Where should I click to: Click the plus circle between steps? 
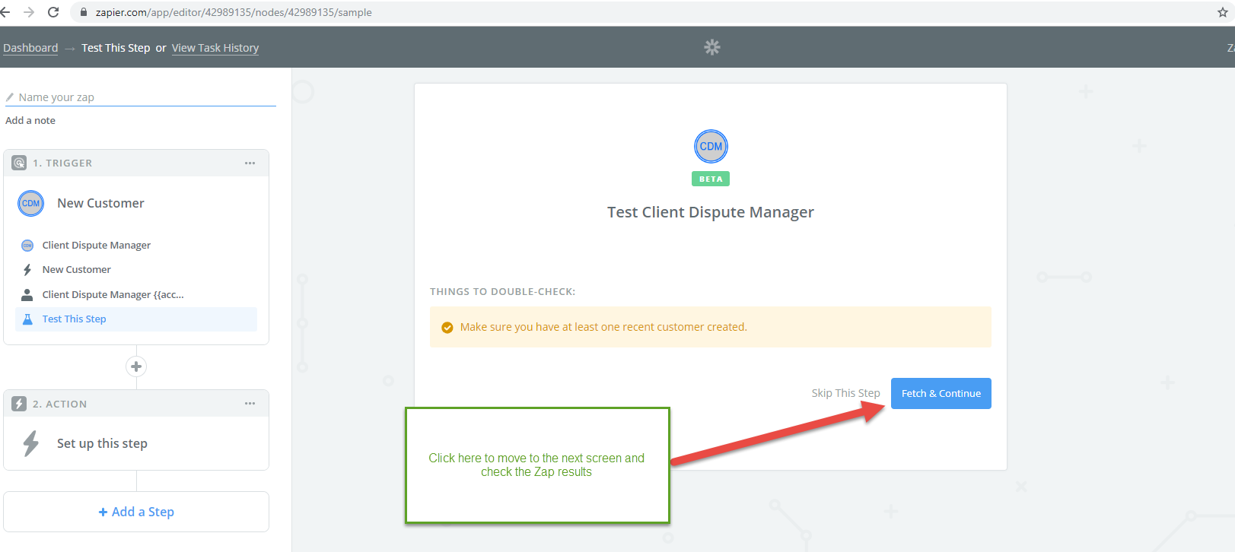click(136, 366)
